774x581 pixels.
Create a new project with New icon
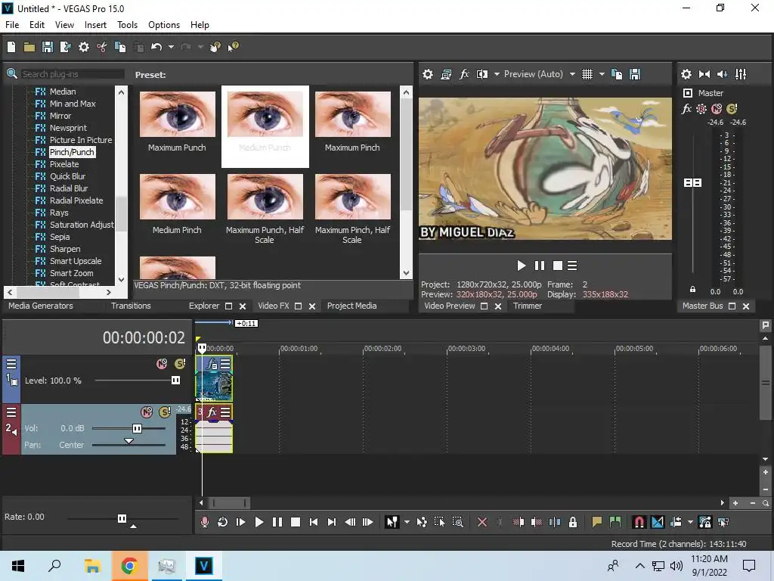click(x=11, y=47)
